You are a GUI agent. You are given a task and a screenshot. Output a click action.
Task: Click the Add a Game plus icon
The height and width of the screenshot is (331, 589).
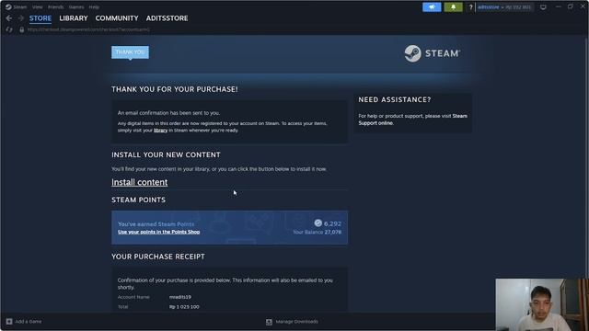(9, 321)
